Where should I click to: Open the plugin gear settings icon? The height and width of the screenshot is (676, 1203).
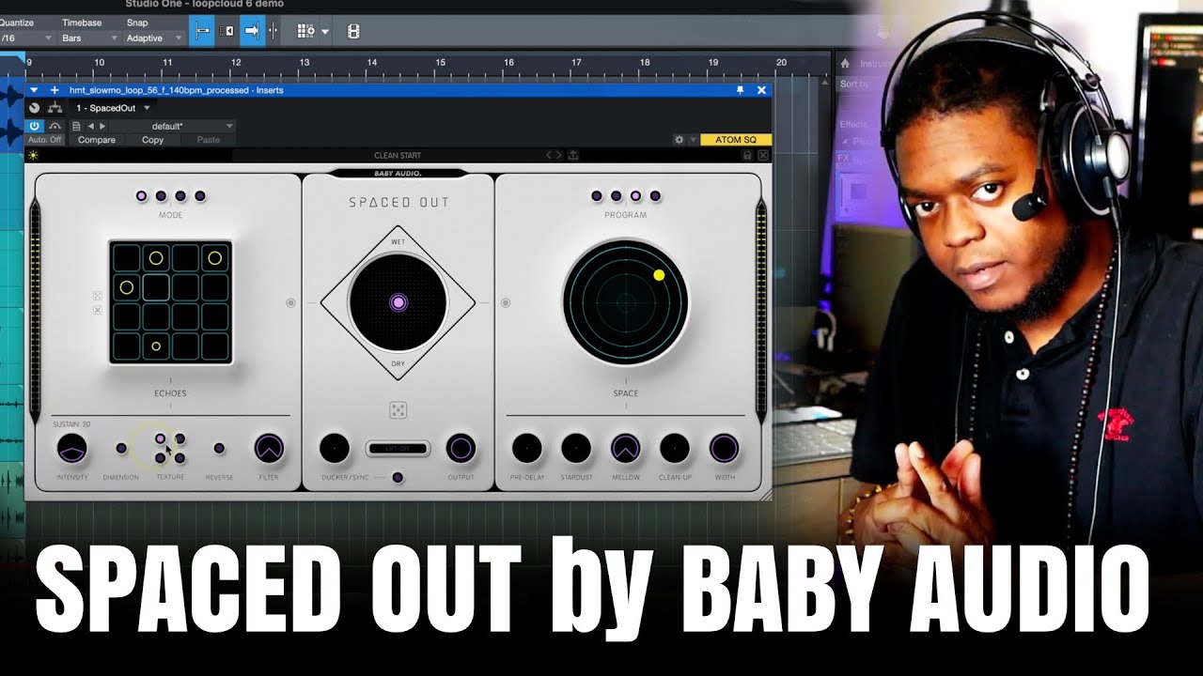[x=679, y=140]
